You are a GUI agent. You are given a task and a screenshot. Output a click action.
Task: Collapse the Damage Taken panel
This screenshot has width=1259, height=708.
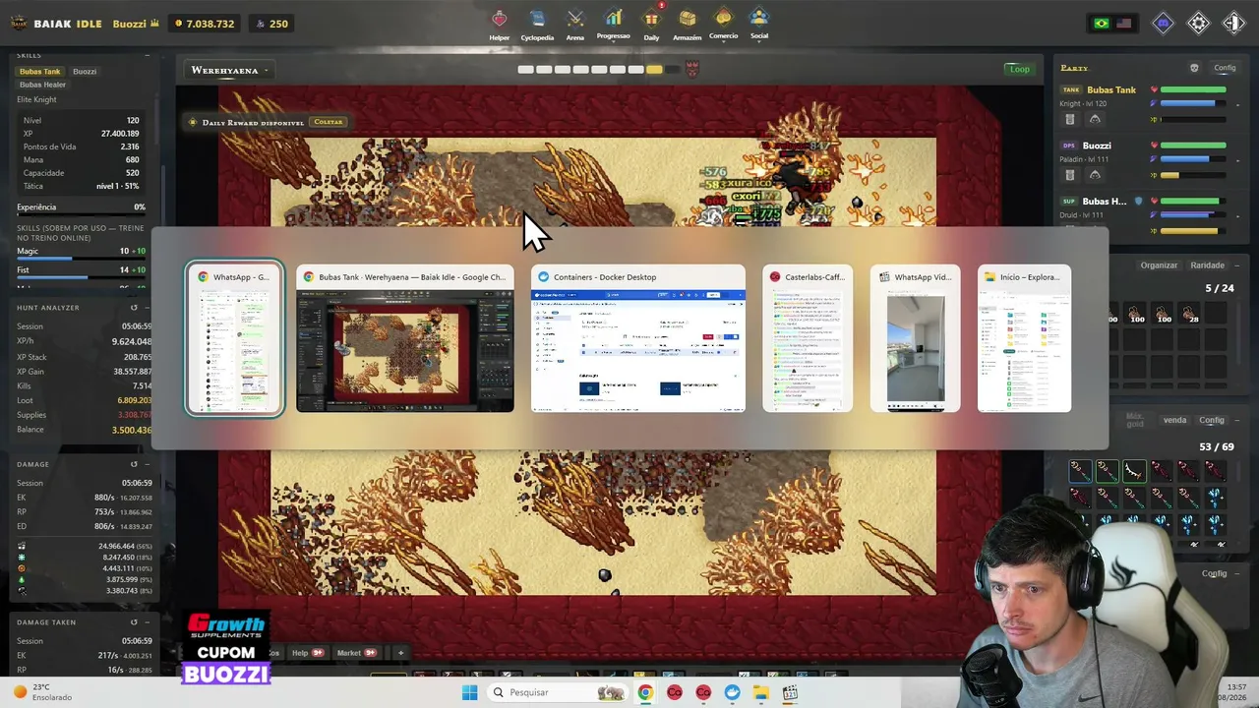[x=149, y=621]
